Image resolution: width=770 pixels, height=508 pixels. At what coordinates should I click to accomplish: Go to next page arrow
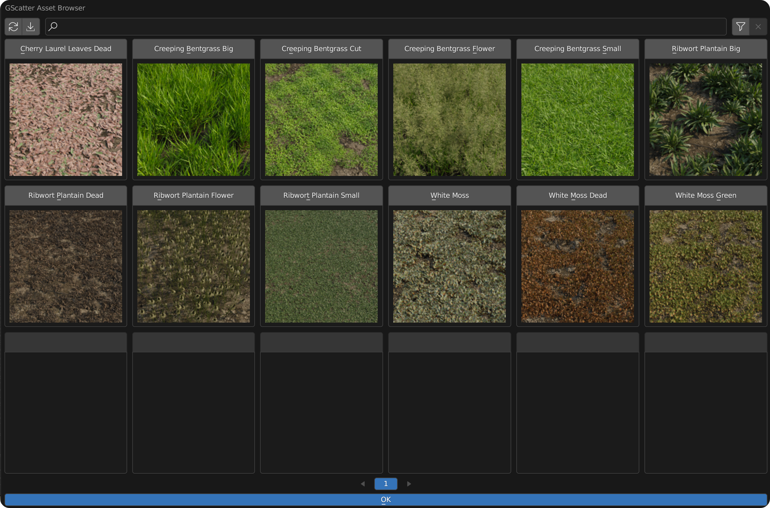(x=409, y=484)
